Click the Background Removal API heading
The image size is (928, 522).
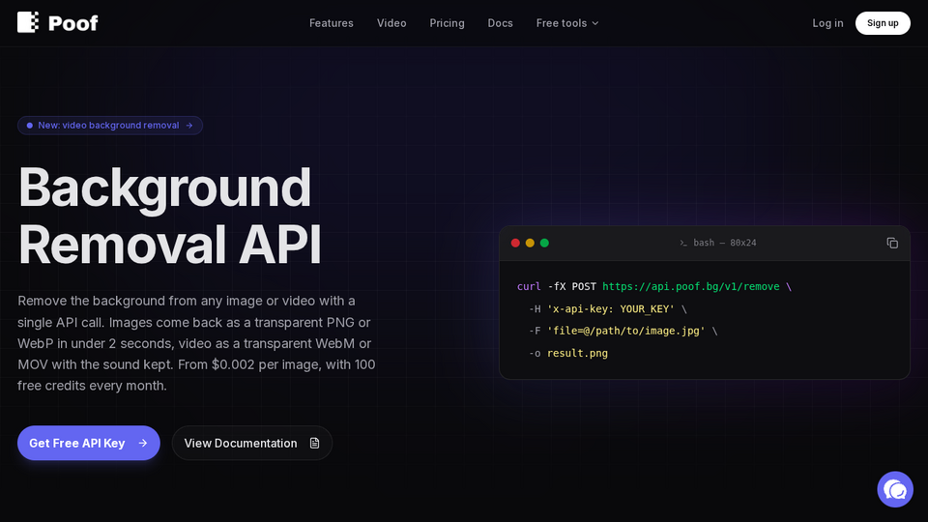pos(170,216)
